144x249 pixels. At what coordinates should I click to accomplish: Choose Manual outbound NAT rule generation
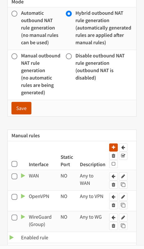[14, 56]
